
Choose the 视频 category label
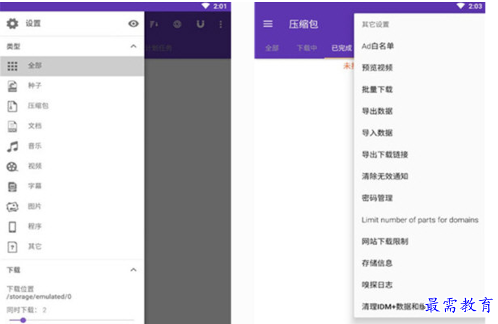pos(35,166)
